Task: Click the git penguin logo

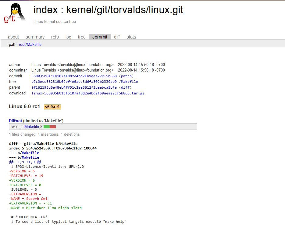Action: point(15,13)
